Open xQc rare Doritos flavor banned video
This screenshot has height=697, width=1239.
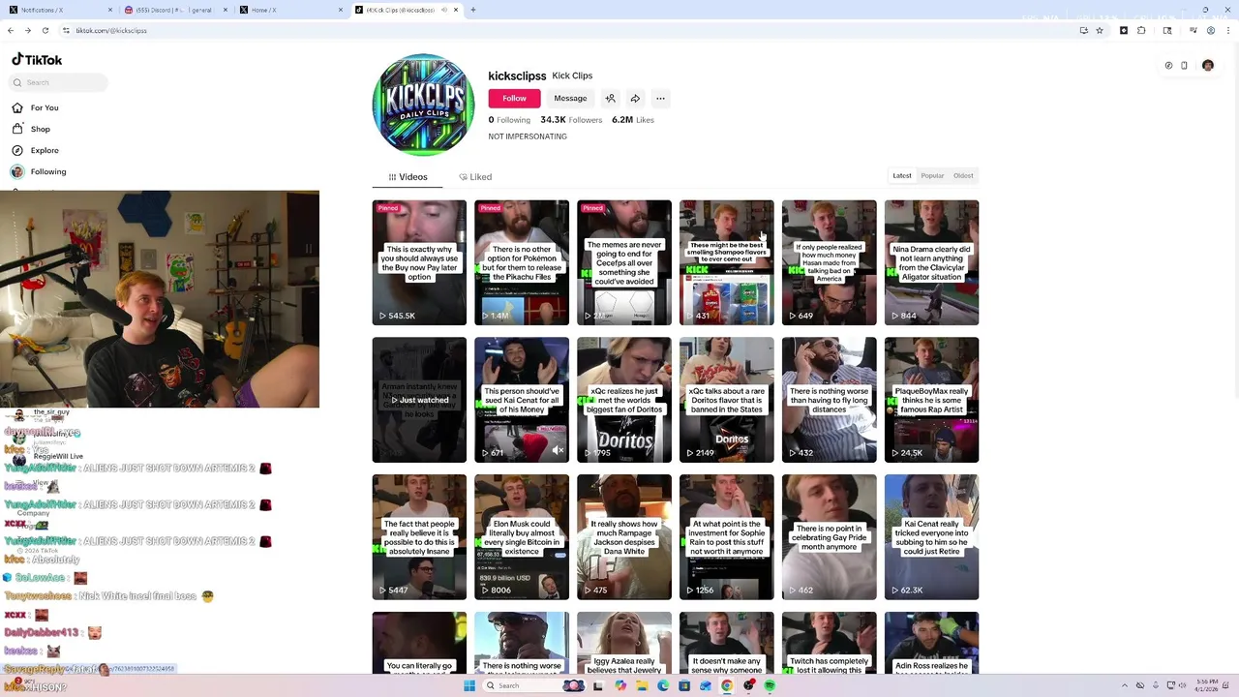(727, 400)
